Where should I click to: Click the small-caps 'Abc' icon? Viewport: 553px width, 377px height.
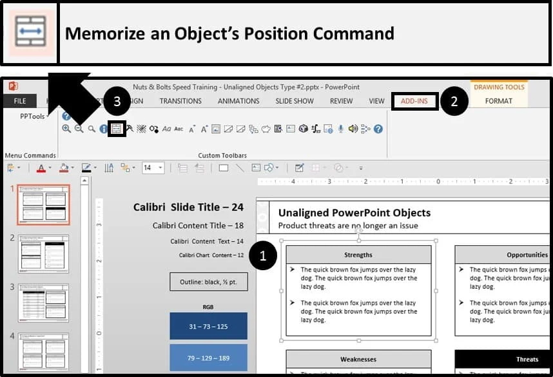tap(179, 129)
